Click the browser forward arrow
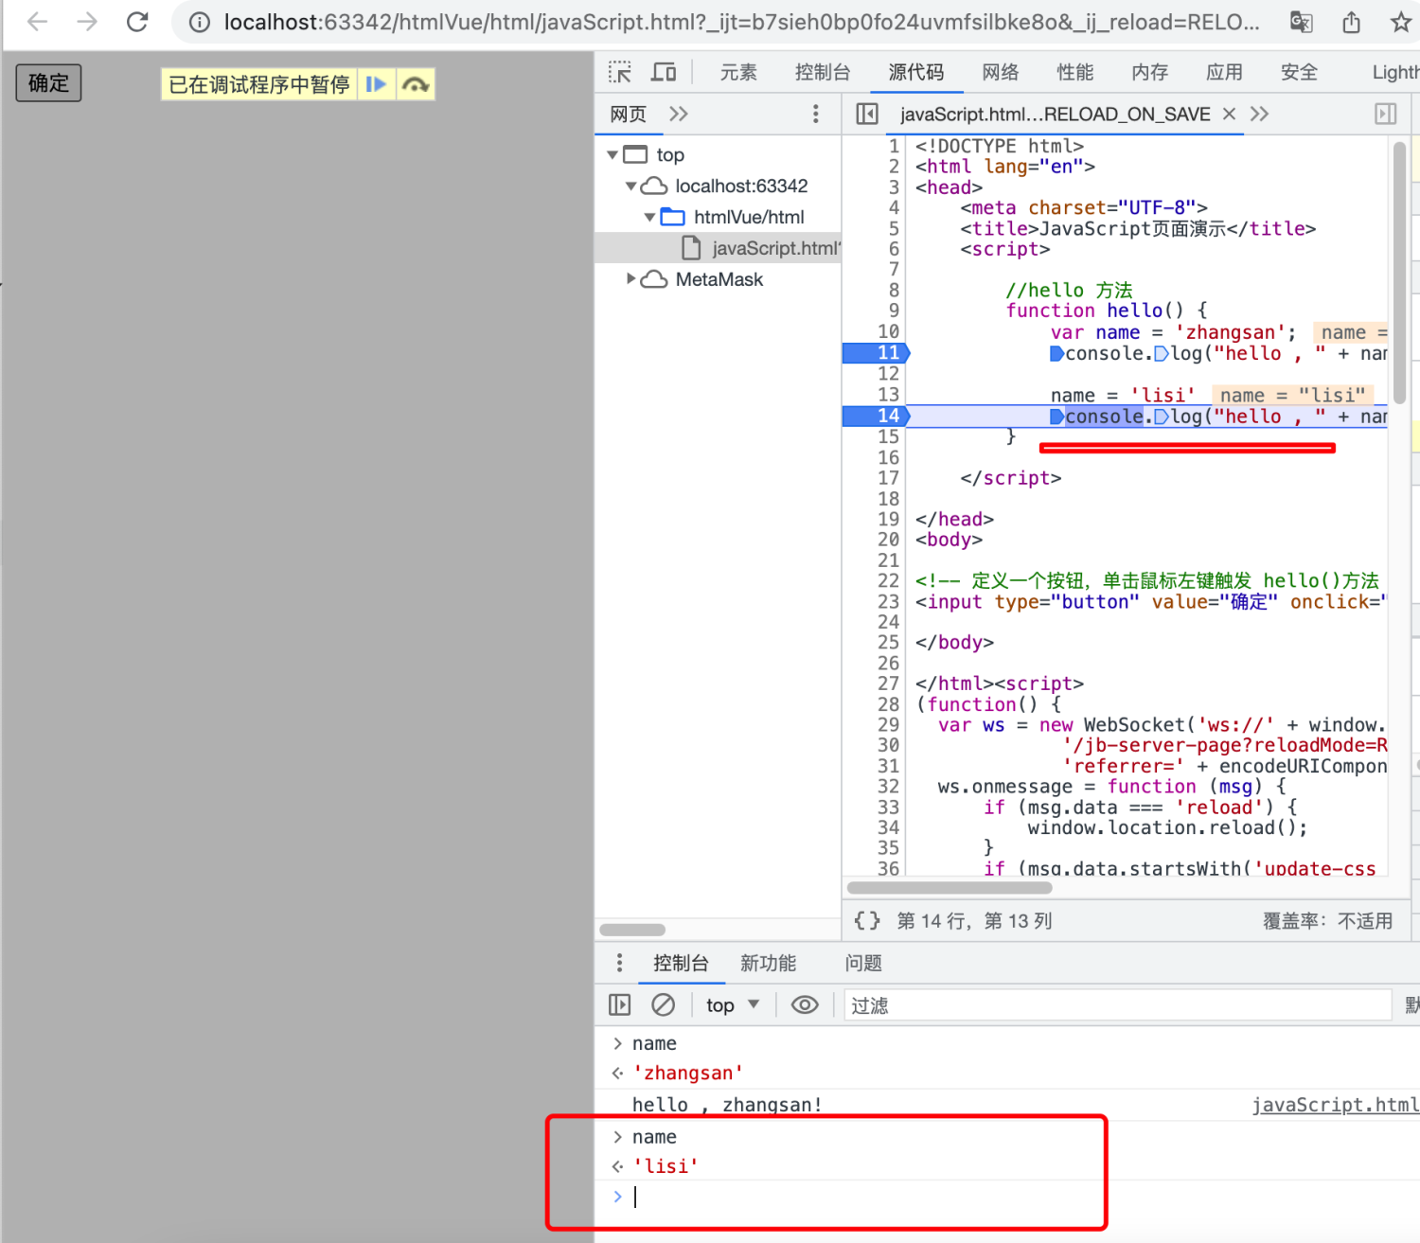The width and height of the screenshot is (1420, 1243). tap(87, 22)
